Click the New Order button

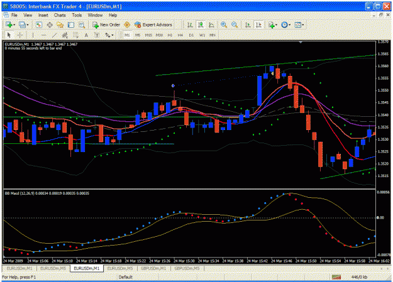point(106,24)
